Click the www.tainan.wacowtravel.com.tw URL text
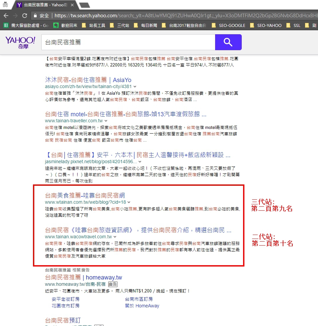 [x=79, y=237]
